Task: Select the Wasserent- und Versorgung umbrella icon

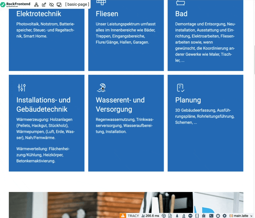Action: [x=101, y=88]
